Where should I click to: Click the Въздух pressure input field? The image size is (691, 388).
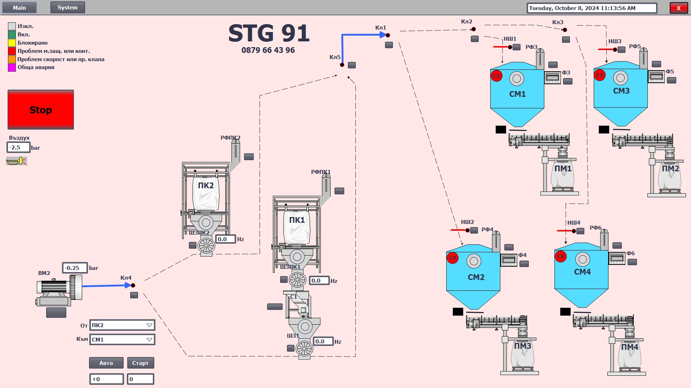coord(18,147)
